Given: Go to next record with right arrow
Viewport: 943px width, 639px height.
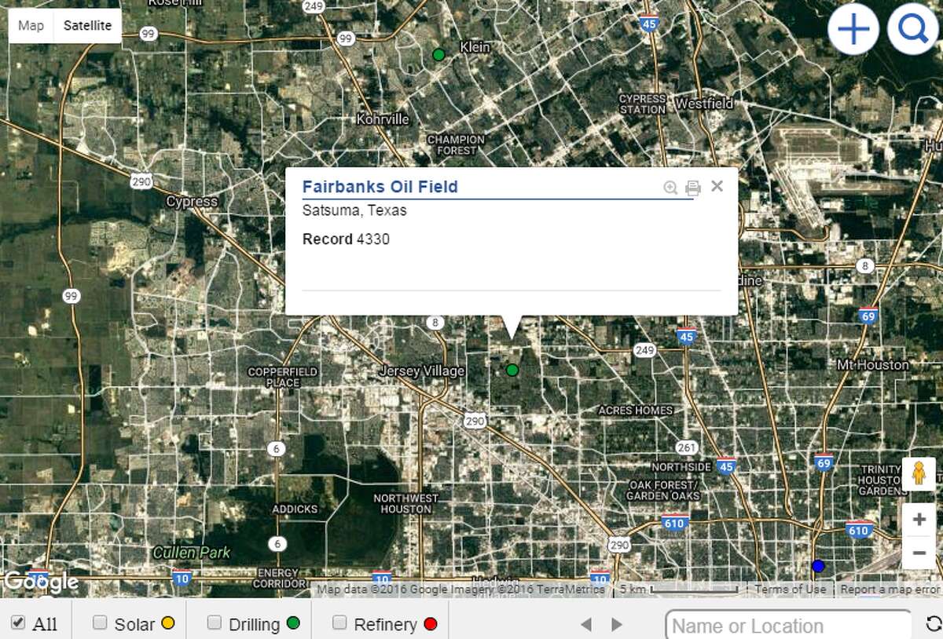Looking at the screenshot, I should pos(615,623).
